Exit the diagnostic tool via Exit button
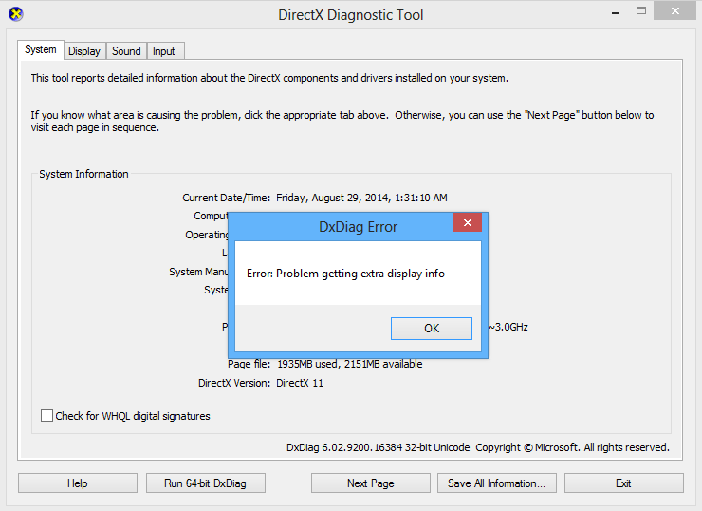The width and height of the screenshot is (702, 511). [623, 483]
